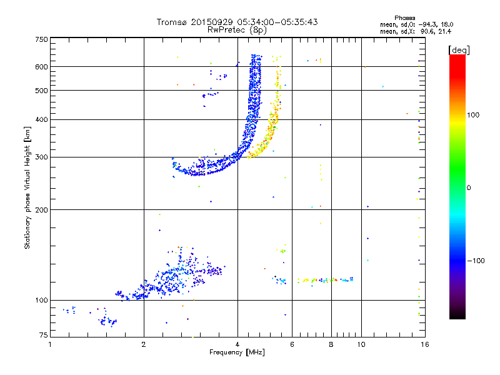
Task: Click the '750' y-axis tick label
Action: point(41,39)
